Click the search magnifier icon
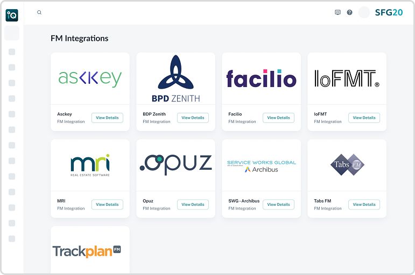 click(39, 12)
